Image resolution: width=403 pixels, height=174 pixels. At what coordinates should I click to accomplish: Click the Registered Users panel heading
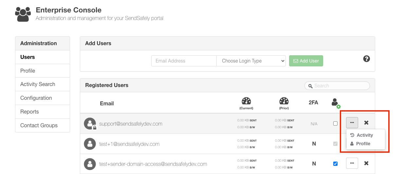click(x=107, y=85)
